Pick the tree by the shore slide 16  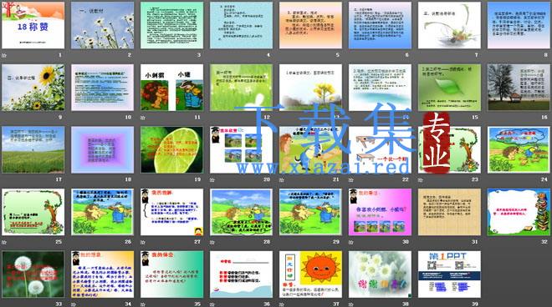pos(519,88)
